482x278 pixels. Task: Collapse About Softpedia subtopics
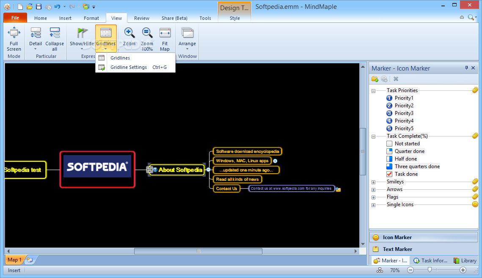(x=209, y=170)
